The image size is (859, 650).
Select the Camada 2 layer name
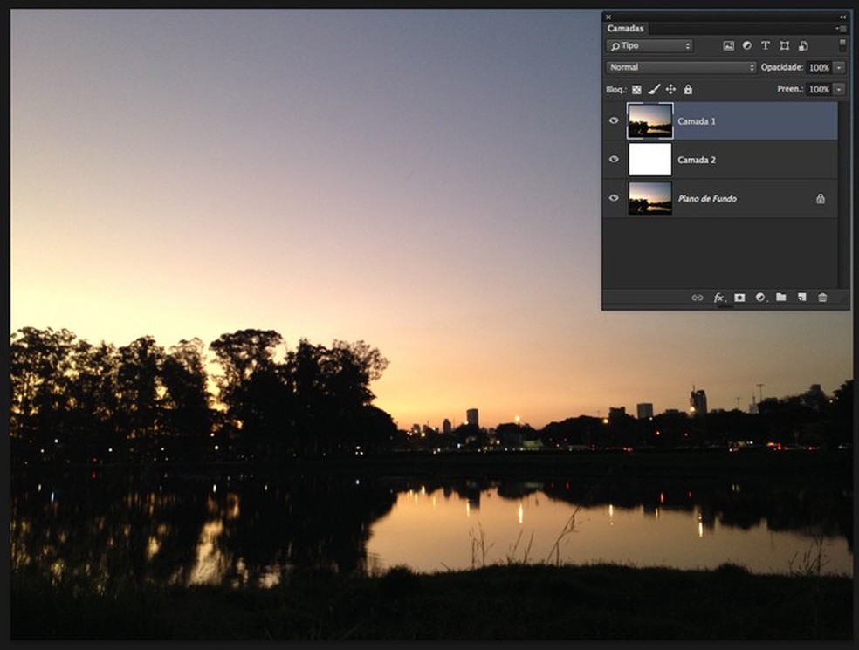[x=697, y=160]
